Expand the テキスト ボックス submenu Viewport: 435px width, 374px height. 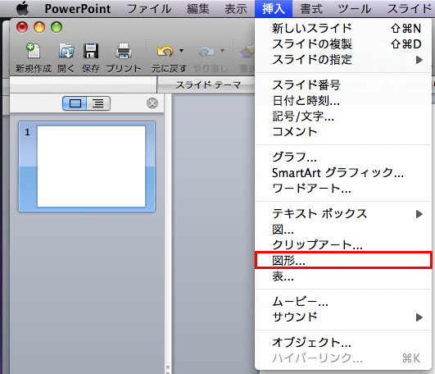point(343,214)
